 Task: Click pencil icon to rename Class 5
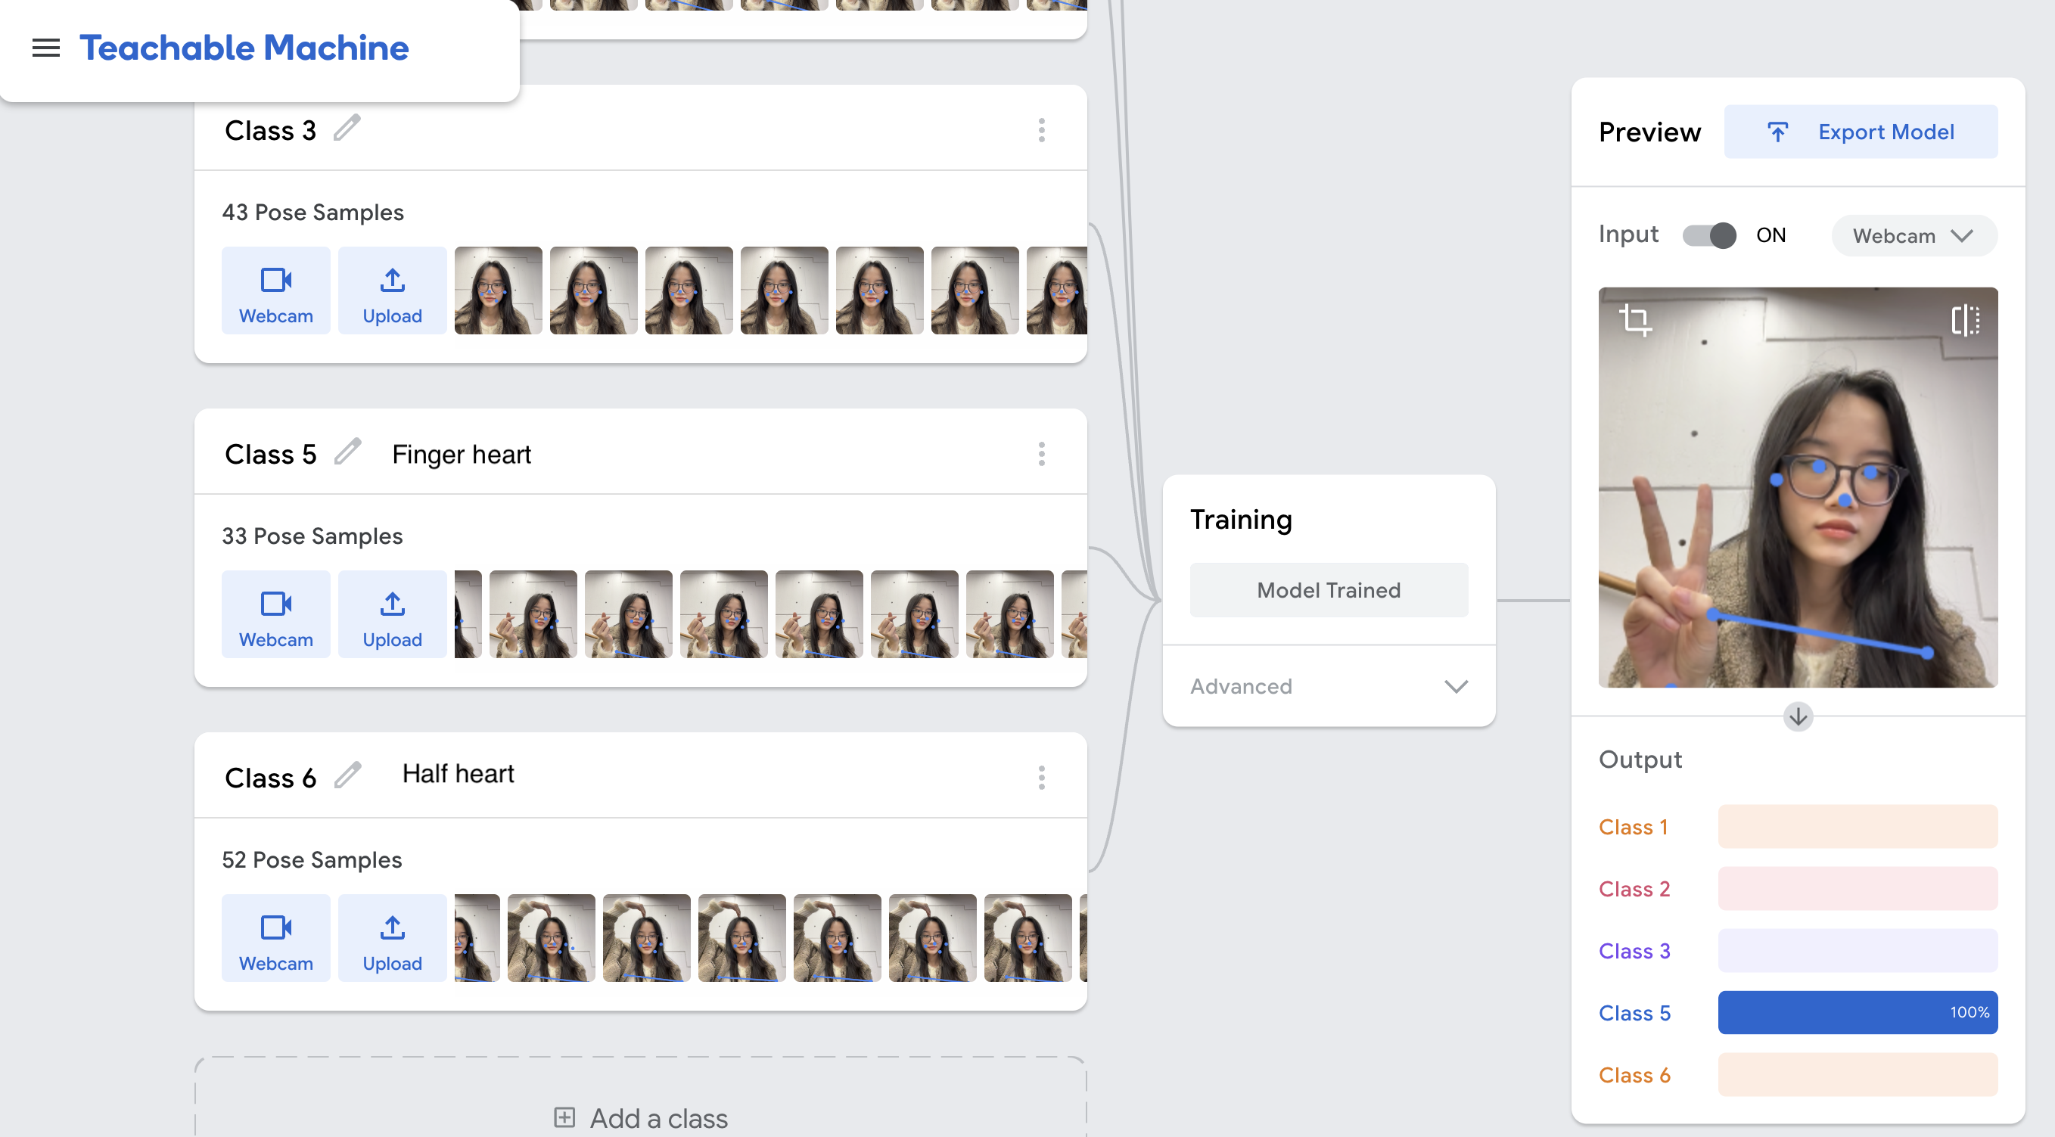click(347, 452)
